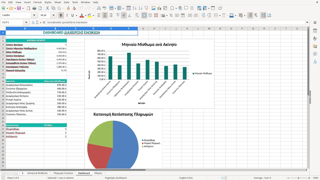
Task: Toggle Align Right
Action: tap(111, 15)
